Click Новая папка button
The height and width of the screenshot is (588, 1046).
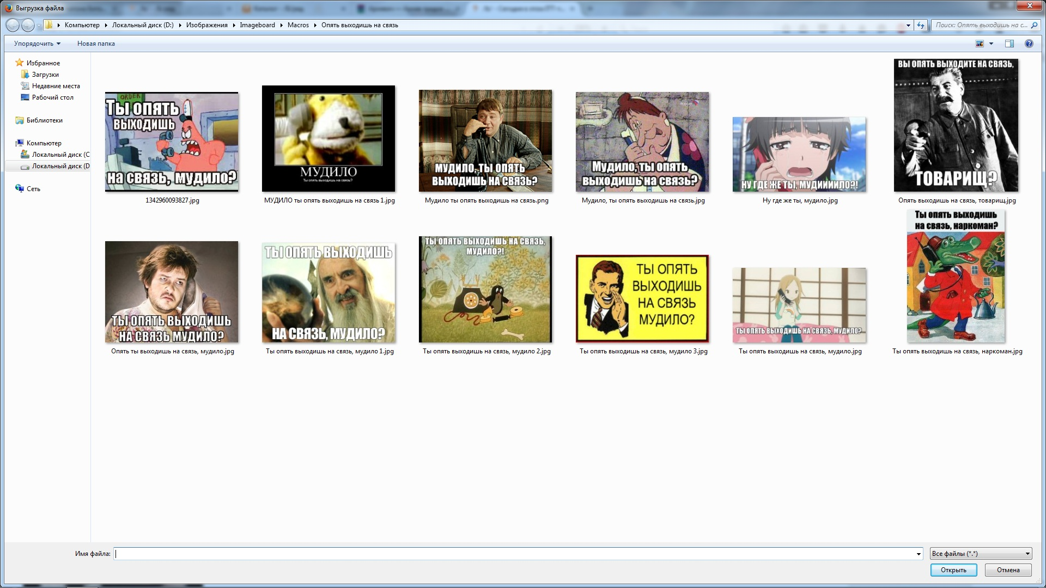[x=96, y=44]
